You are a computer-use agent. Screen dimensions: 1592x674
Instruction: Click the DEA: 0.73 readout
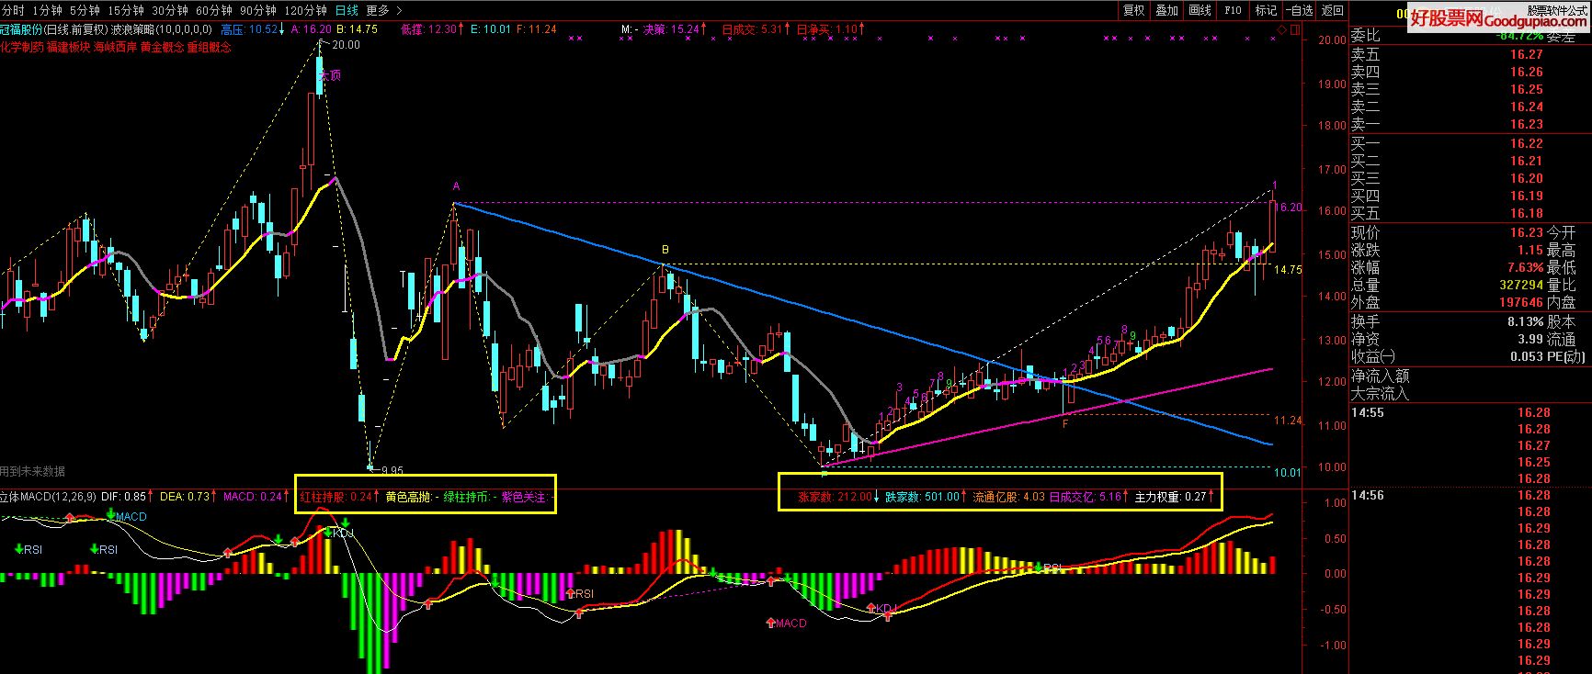188,497
